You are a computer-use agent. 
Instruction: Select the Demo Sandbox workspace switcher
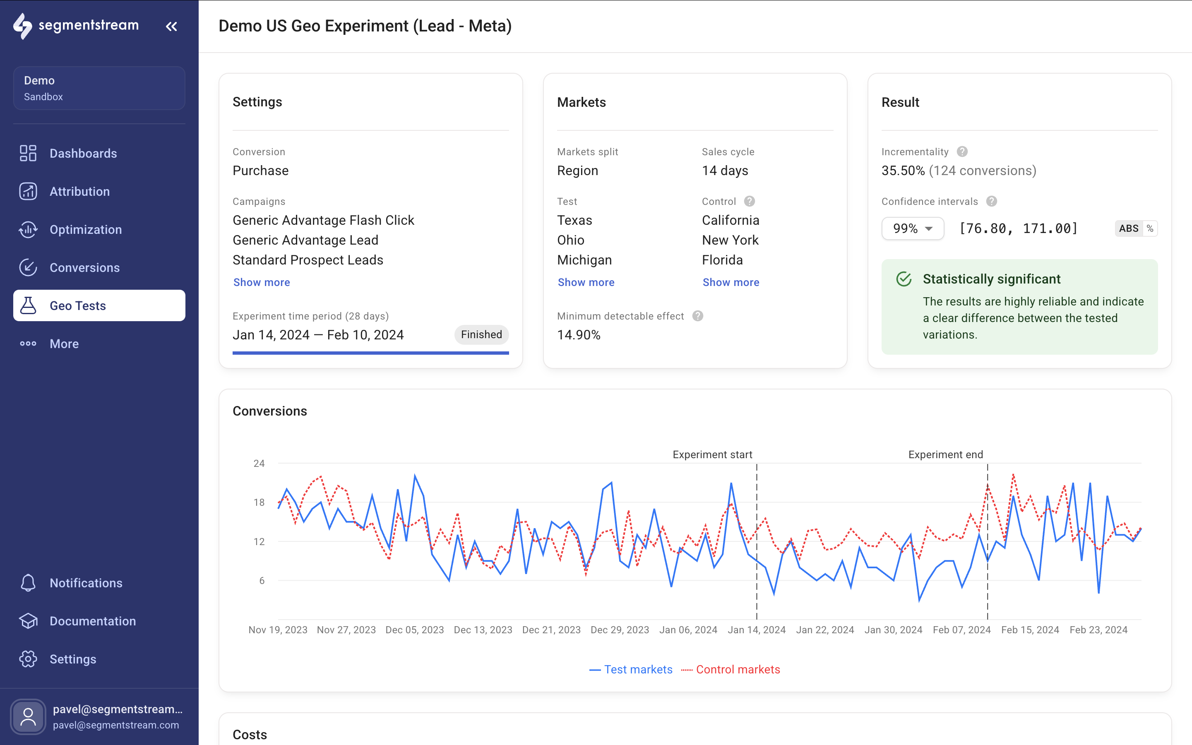(x=99, y=88)
